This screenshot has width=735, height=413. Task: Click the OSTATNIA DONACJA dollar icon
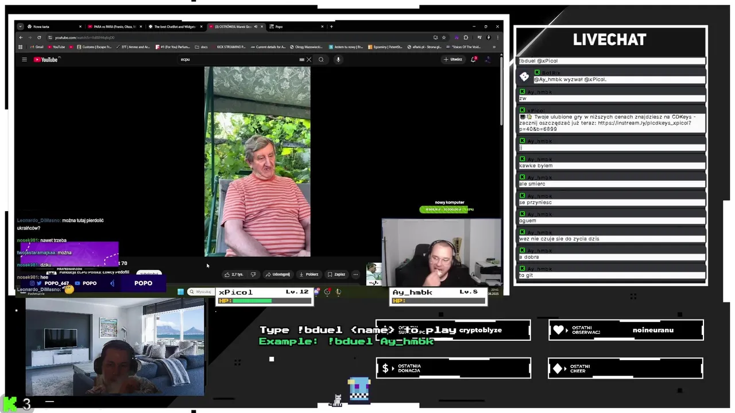tap(385, 368)
